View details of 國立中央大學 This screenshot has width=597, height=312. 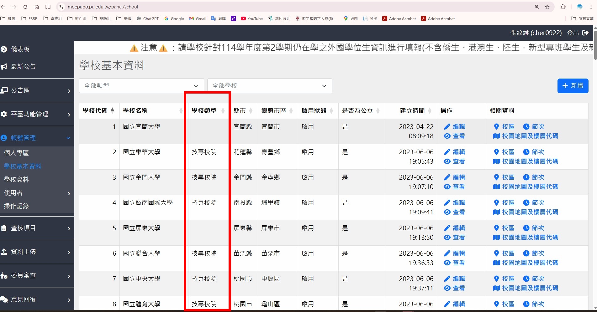click(x=455, y=288)
